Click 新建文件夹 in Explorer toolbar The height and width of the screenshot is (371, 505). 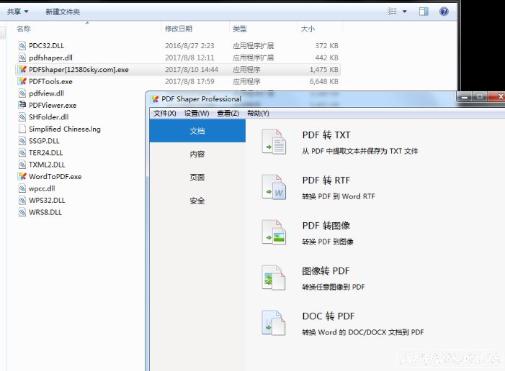[x=63, y=12]
